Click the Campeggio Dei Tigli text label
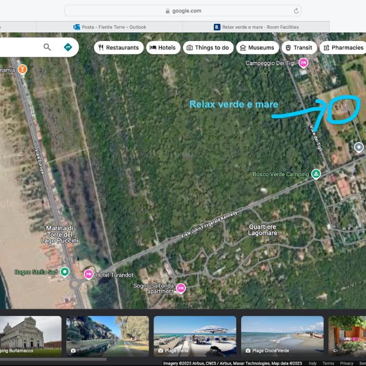 (x=271, y=63)
